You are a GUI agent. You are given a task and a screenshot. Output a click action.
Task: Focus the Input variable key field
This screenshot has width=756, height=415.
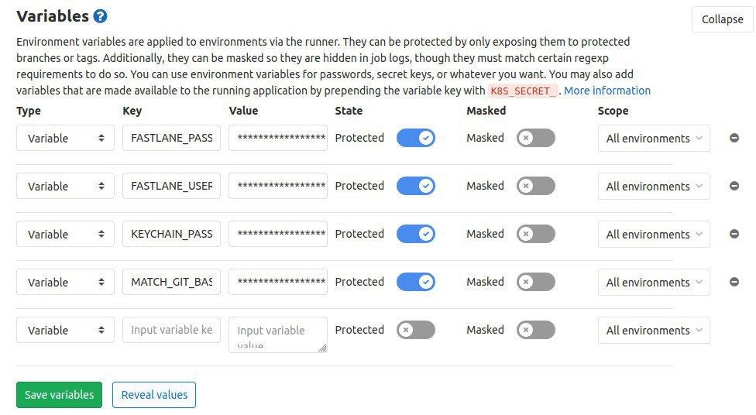tap(172, 330)
